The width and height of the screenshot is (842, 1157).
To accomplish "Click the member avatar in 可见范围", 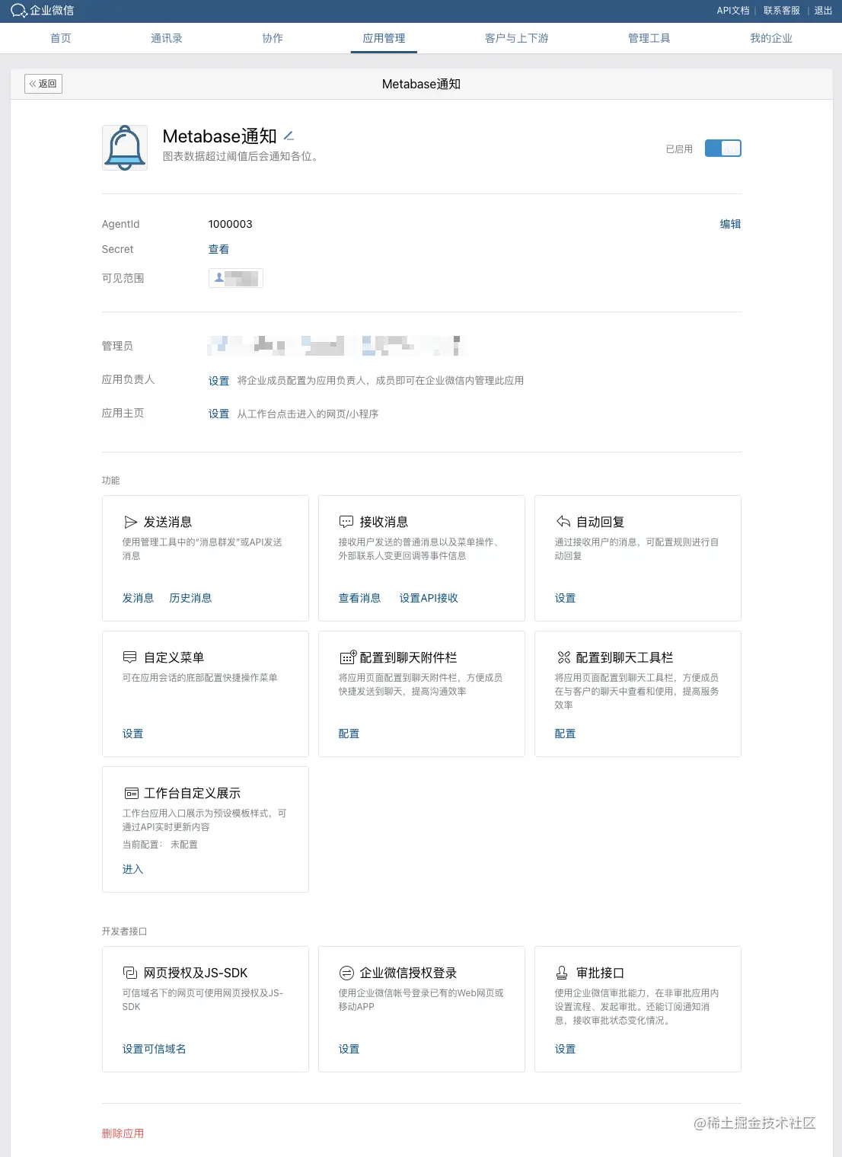I will [x=219, y=278].
